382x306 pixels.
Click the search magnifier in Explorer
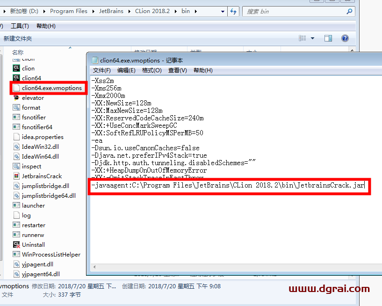coord(349,11)
